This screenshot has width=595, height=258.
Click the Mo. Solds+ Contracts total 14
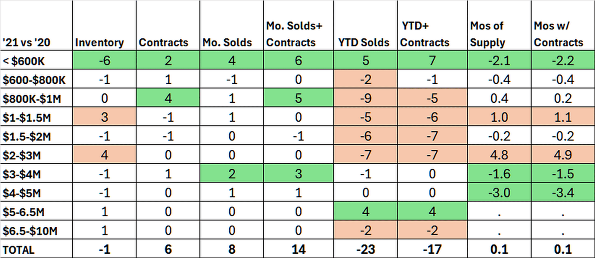[x=299, y=250]
